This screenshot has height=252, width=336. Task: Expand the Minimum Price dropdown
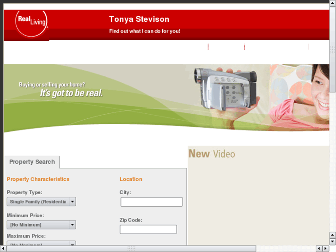tap(41, 225)
